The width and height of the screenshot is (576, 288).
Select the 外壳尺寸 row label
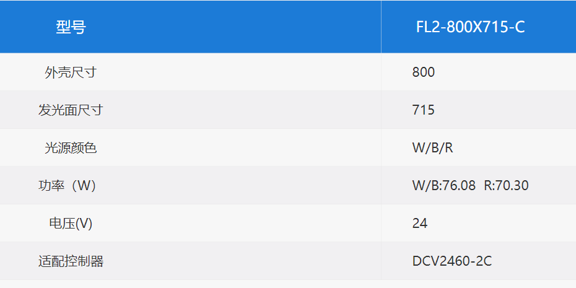71,72
